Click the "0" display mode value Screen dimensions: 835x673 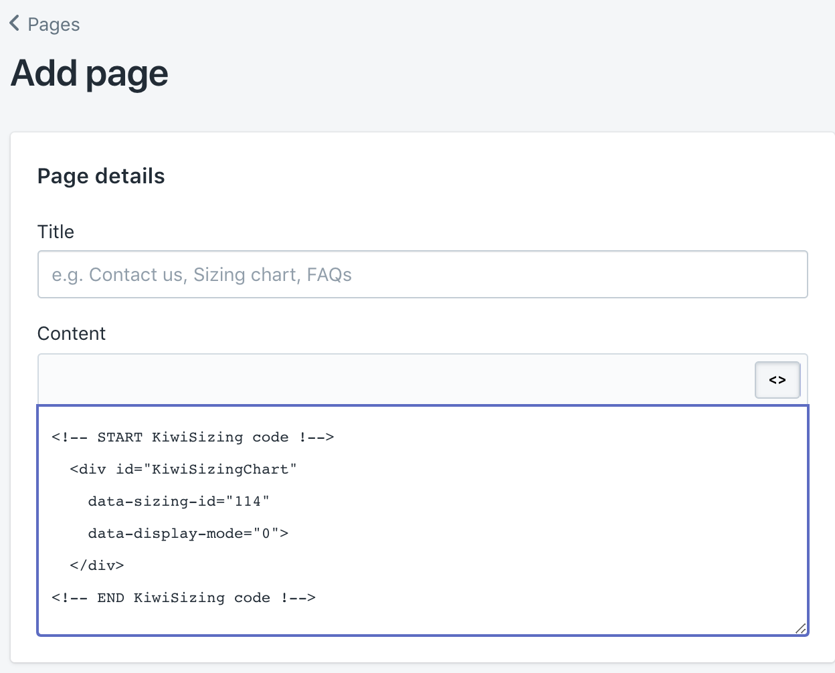coord(266,534)
